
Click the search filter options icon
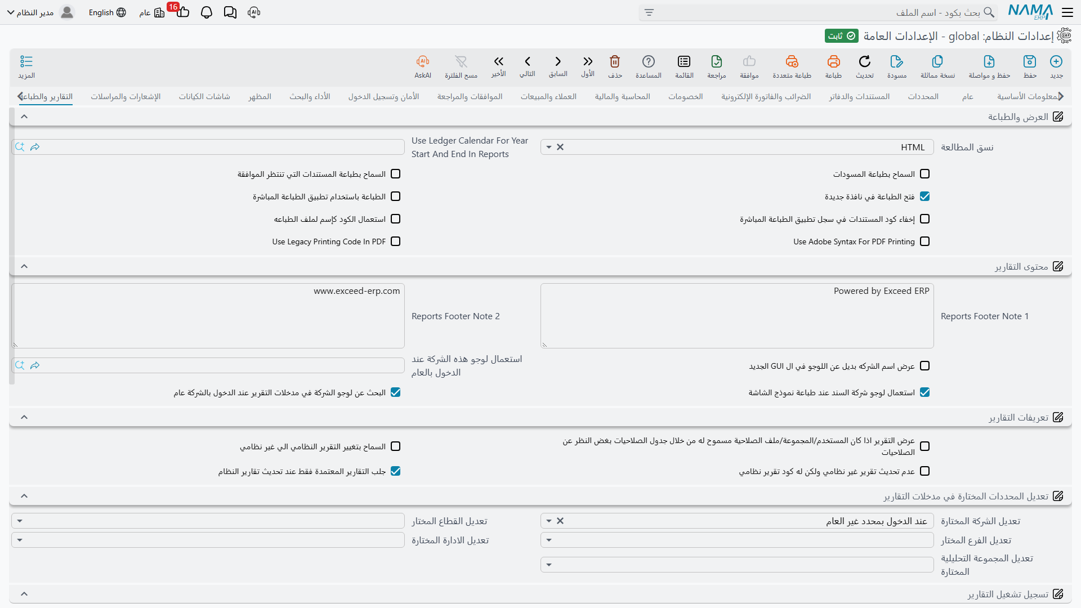[x=649, y=12]
